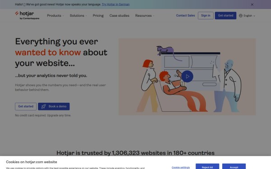Click Reject All cookies button
The image size is (271, 169).
[x=207, y=167]
